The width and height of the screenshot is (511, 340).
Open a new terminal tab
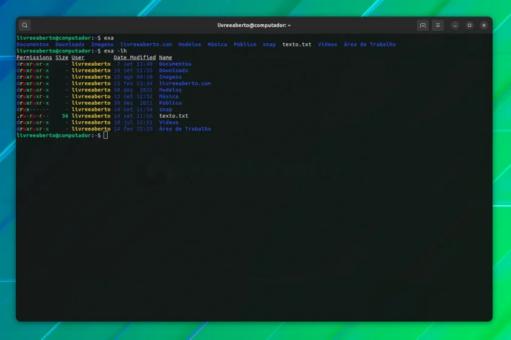click(x=423, y=25)
